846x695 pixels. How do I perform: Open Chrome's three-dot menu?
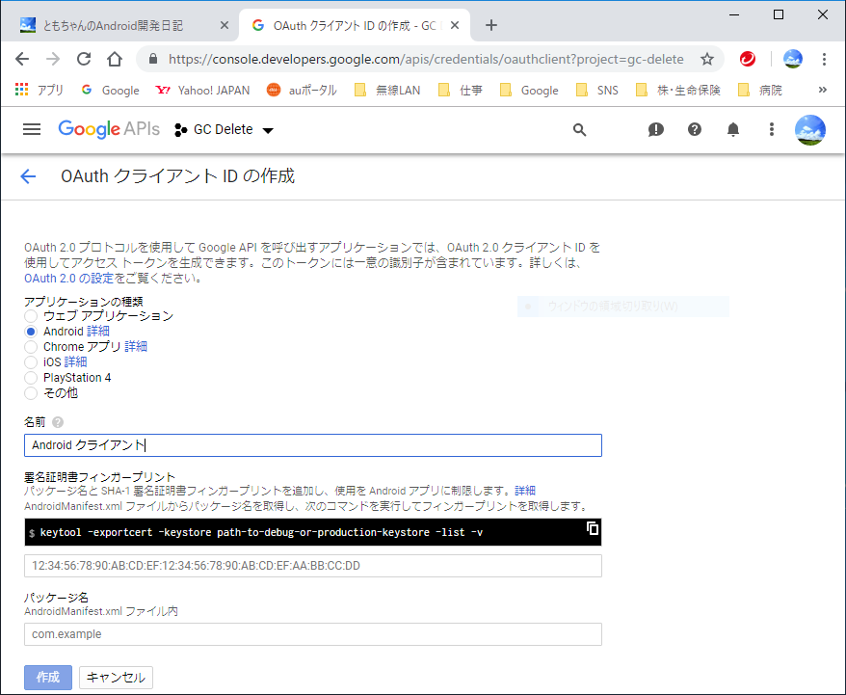[x=826, y=59]
